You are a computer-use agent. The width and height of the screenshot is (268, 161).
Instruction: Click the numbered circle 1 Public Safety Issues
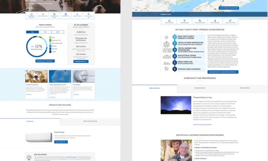pyautogui.click(x=175, y=37)
